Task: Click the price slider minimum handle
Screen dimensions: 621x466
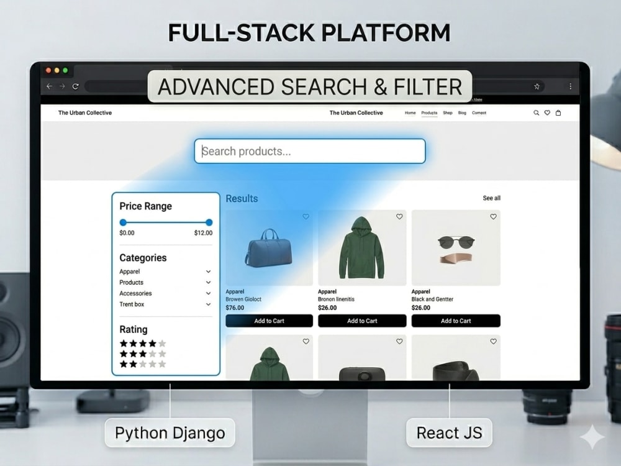Action: [123, 222]
